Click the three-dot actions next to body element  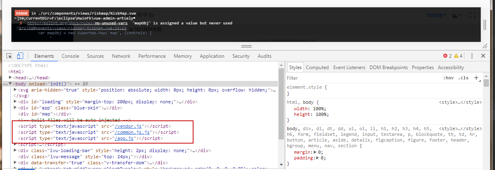point(5,84)
